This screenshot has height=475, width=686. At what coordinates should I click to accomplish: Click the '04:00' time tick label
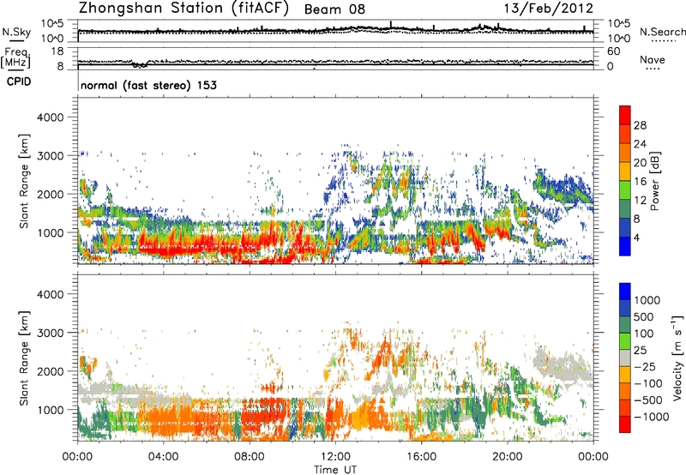click(164, 457)
